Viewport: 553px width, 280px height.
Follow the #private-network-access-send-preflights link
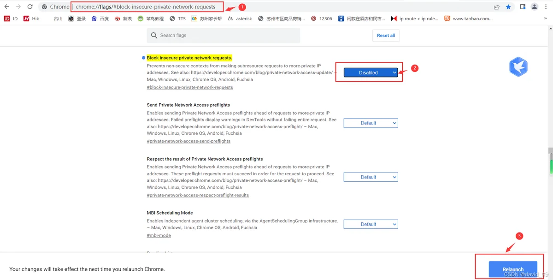[x=188, y=141]
